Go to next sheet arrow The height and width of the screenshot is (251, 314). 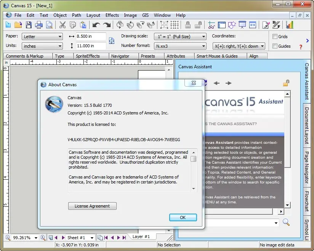[63, 238]
